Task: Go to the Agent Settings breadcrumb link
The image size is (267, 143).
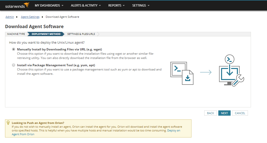Action: click(30, 17)
